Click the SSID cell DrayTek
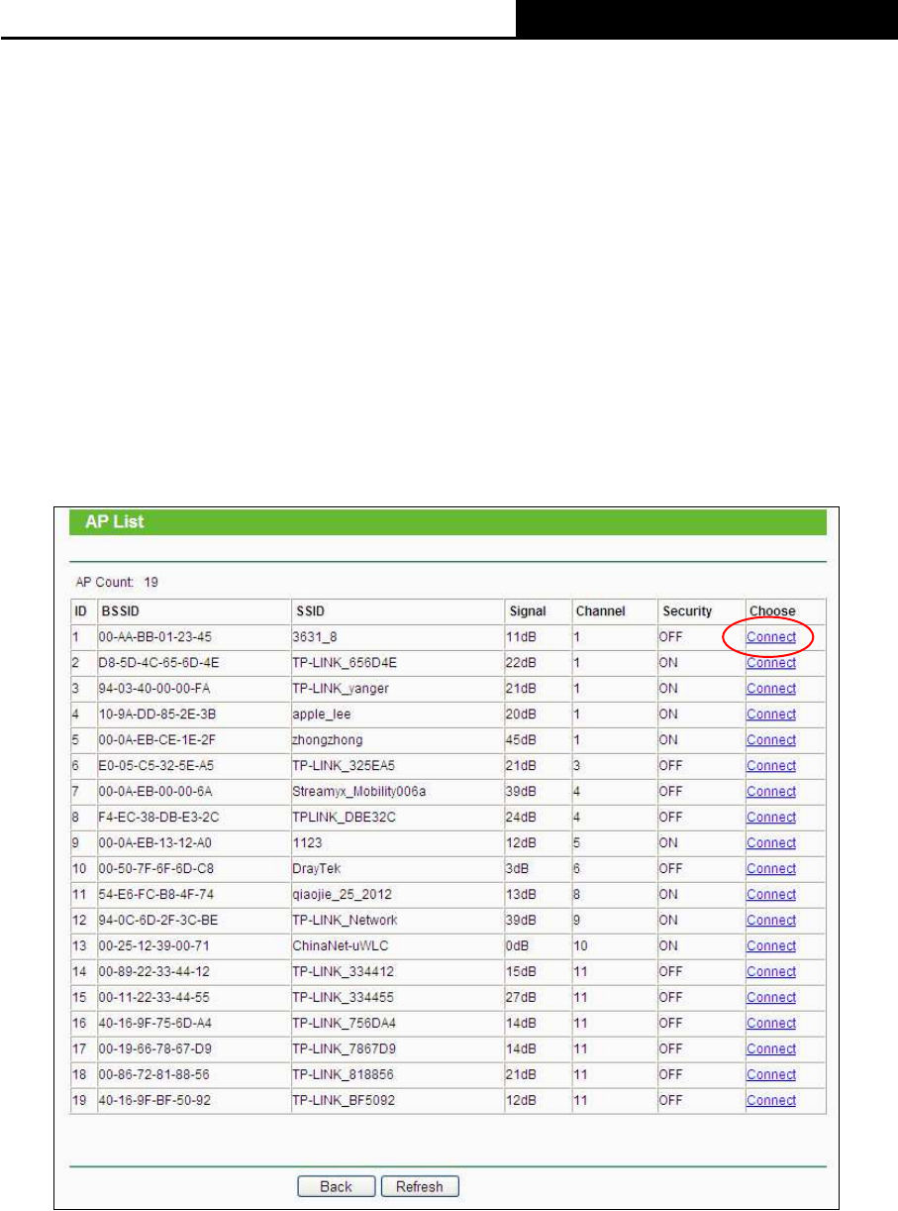 tap(396, 869)
